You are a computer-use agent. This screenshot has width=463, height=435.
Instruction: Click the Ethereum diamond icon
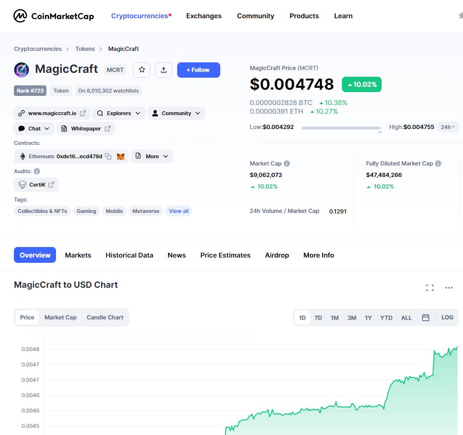(23, 156)
